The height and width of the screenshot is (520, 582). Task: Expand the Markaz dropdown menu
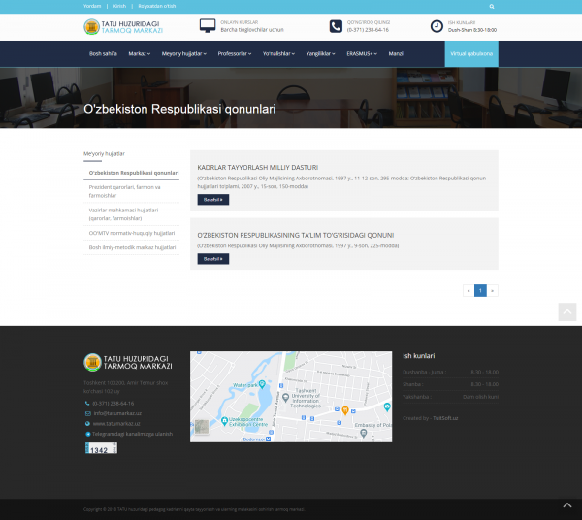(x=139, y=54)
